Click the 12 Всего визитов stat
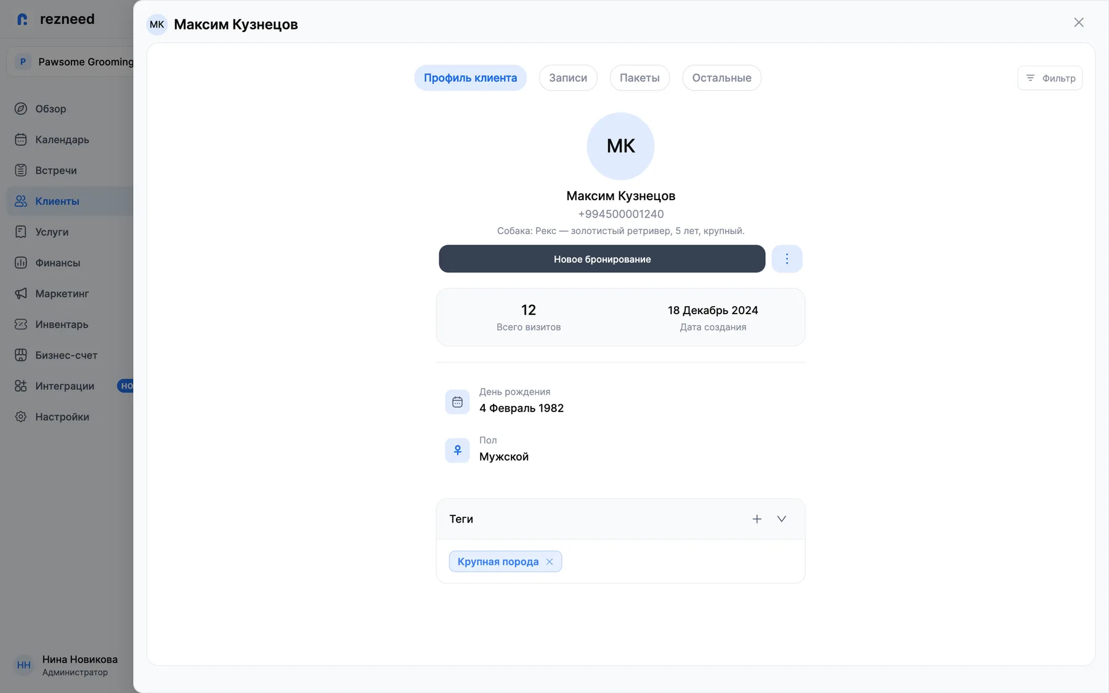 click(x=529, y=317)
